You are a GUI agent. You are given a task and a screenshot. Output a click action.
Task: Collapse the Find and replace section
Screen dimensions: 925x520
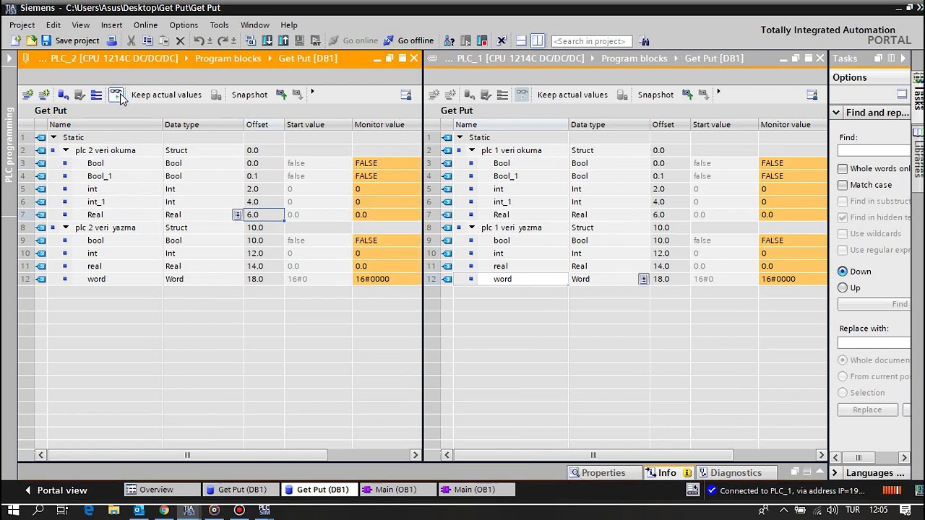coord(836,113)
